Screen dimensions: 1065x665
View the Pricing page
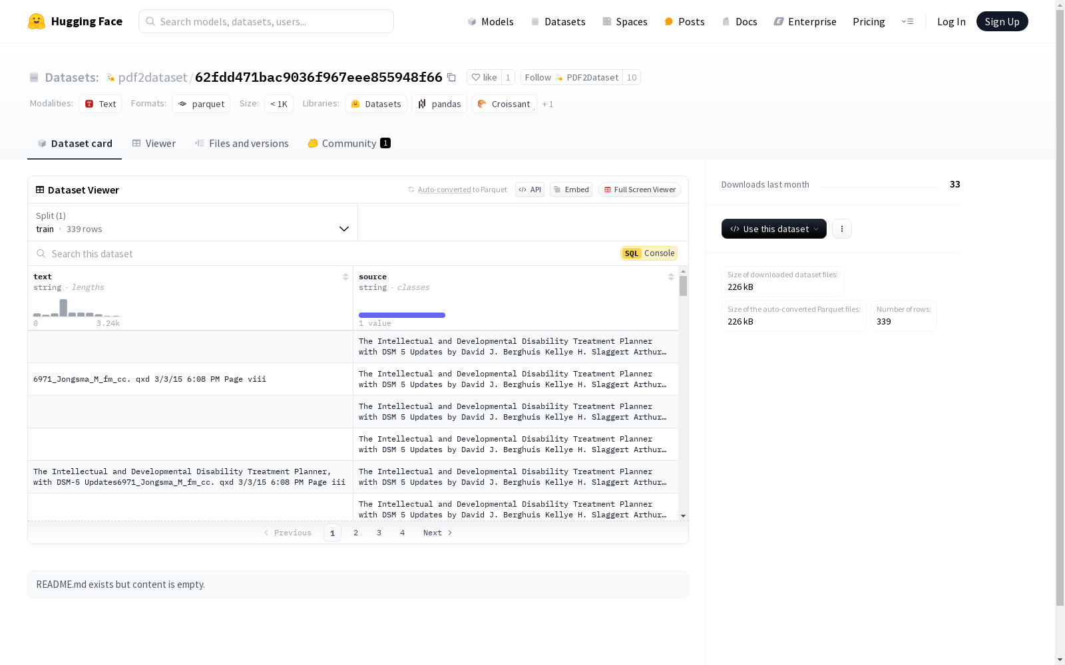pyautogui.click(x=869, y=21)
